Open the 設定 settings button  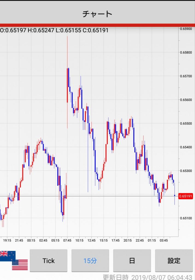click(174, 261)
